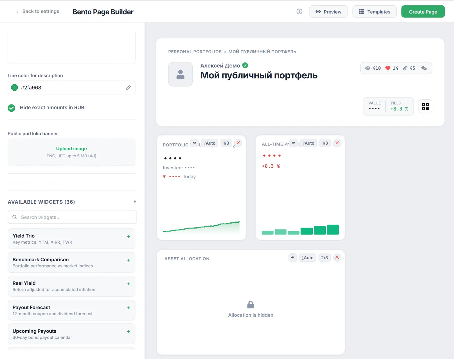Remove the Asset Allocation widget
Image resolution: width=454 pixels, height=359 pixels.
(x=337, y=257)
